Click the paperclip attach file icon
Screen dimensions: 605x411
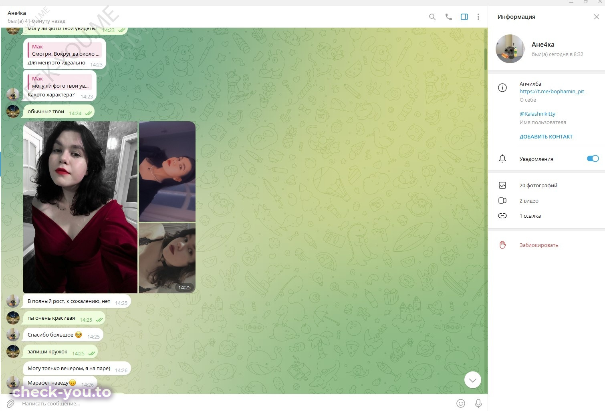pyautogui.click(x=11, y=403)
